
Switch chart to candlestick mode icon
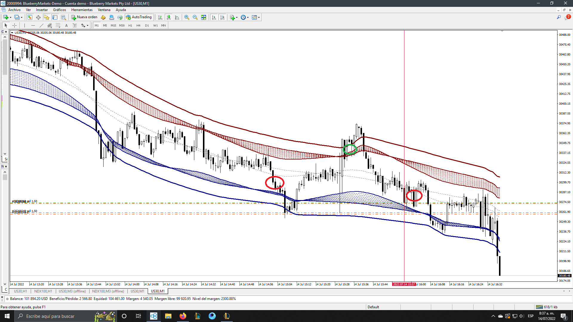click(x=169, y=17)
